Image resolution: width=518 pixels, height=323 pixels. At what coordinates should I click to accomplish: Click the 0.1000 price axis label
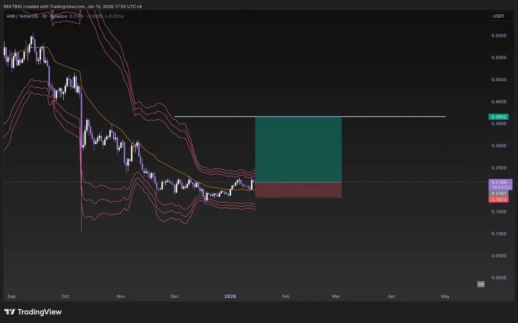click(x=498, y=234)
